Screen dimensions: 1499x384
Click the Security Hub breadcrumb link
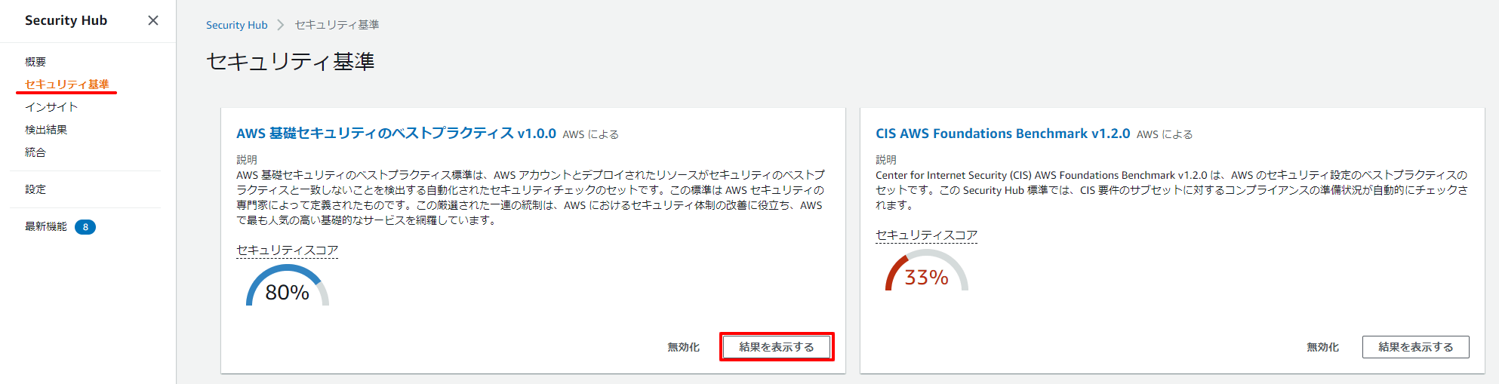[236, 25]
